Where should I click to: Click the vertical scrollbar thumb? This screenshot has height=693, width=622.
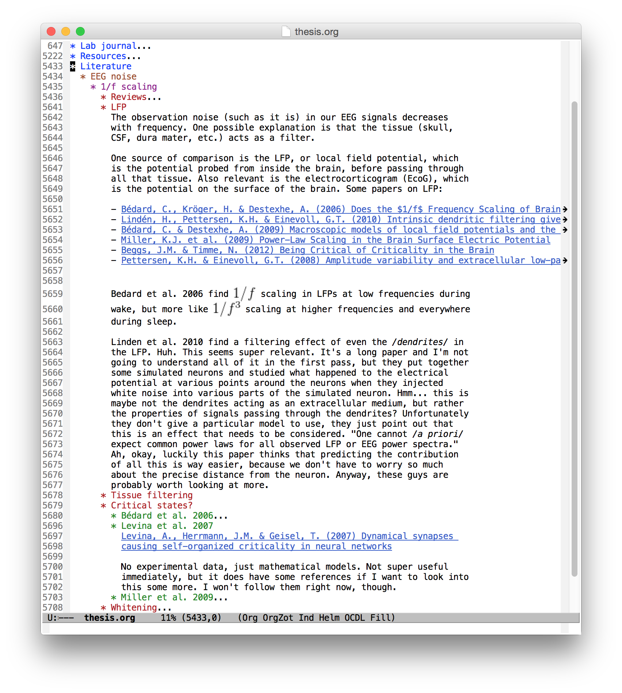click(574, 339)
